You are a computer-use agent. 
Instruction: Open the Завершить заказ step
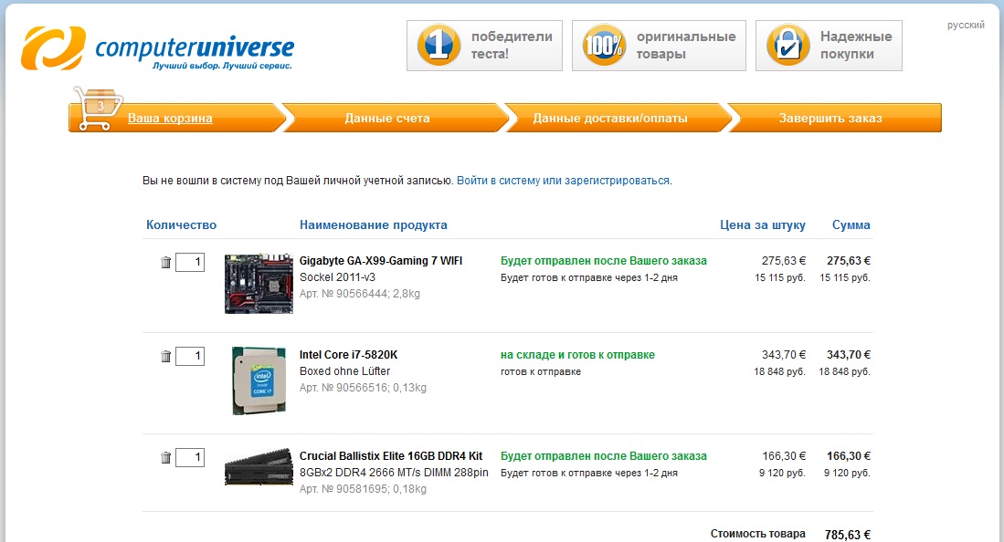[x=830, y=119]
